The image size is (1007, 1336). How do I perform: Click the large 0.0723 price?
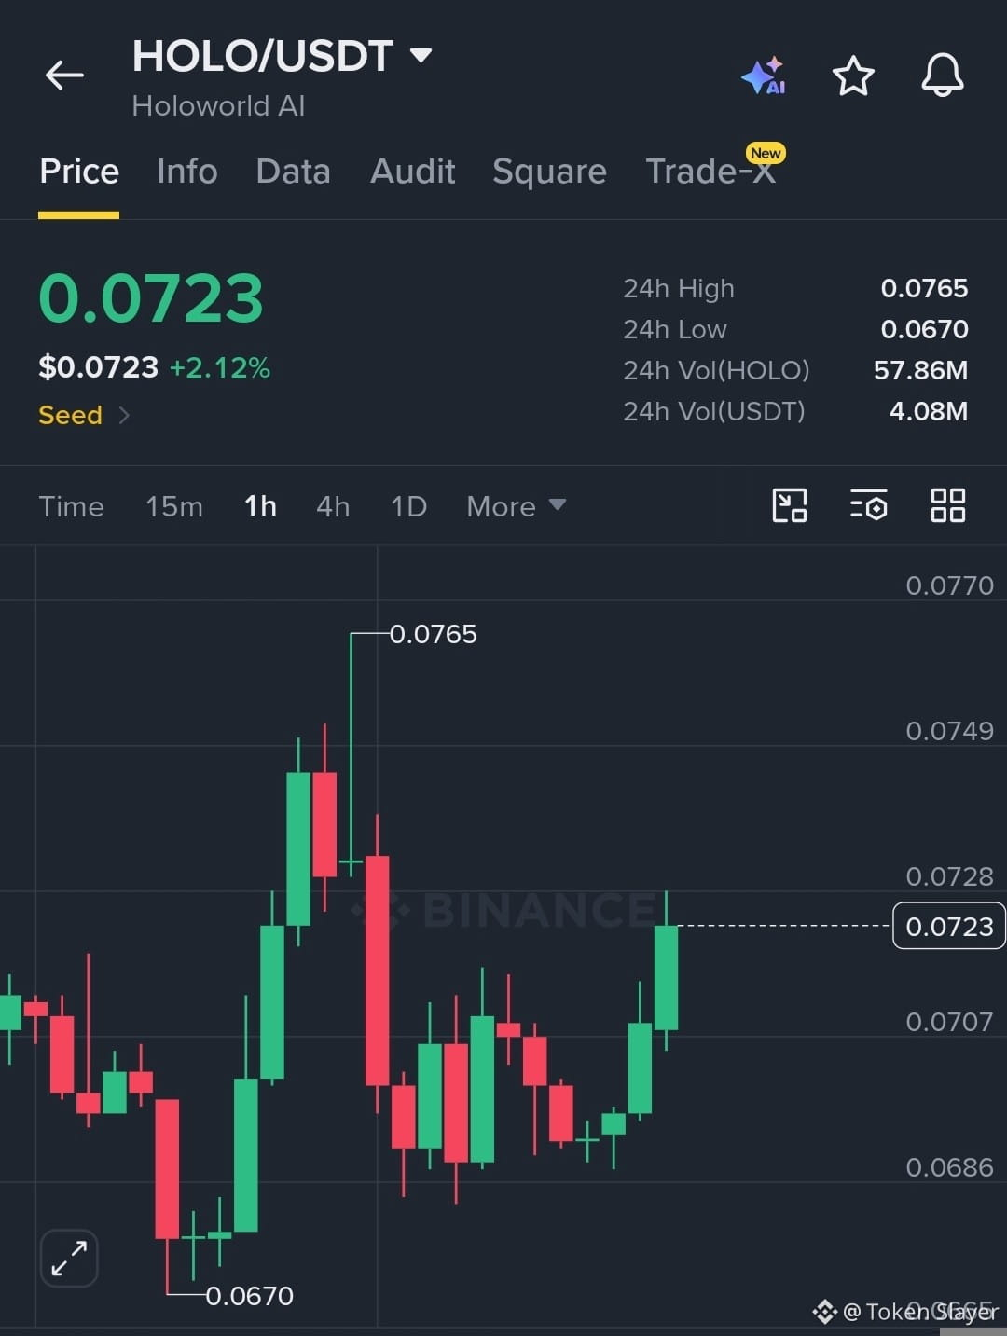pyautogui.click(x=151, y=298)
